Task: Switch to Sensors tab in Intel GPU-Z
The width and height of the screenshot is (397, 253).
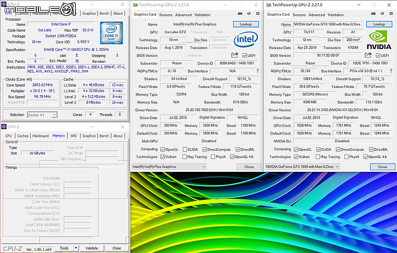Action: tap(166, 15)
